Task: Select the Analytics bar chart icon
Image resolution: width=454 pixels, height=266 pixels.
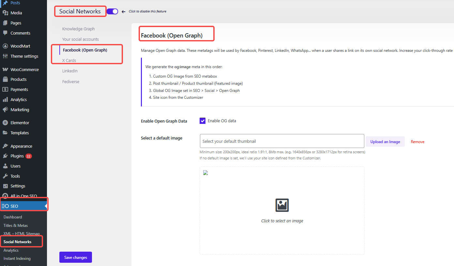Action: 5,100
